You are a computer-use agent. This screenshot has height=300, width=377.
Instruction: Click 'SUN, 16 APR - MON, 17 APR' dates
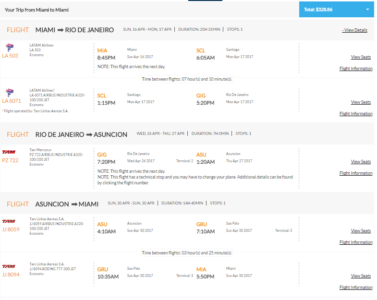click(x=147, y=29)
